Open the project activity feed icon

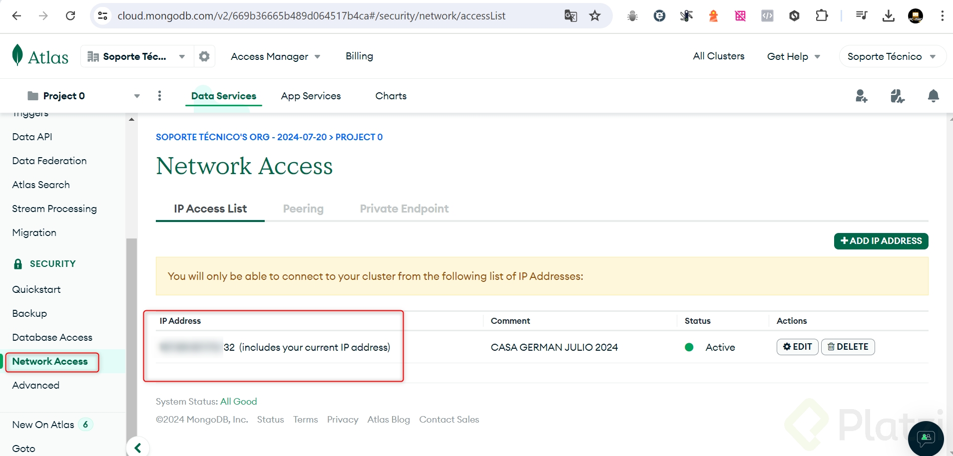(x=897, y=96)
